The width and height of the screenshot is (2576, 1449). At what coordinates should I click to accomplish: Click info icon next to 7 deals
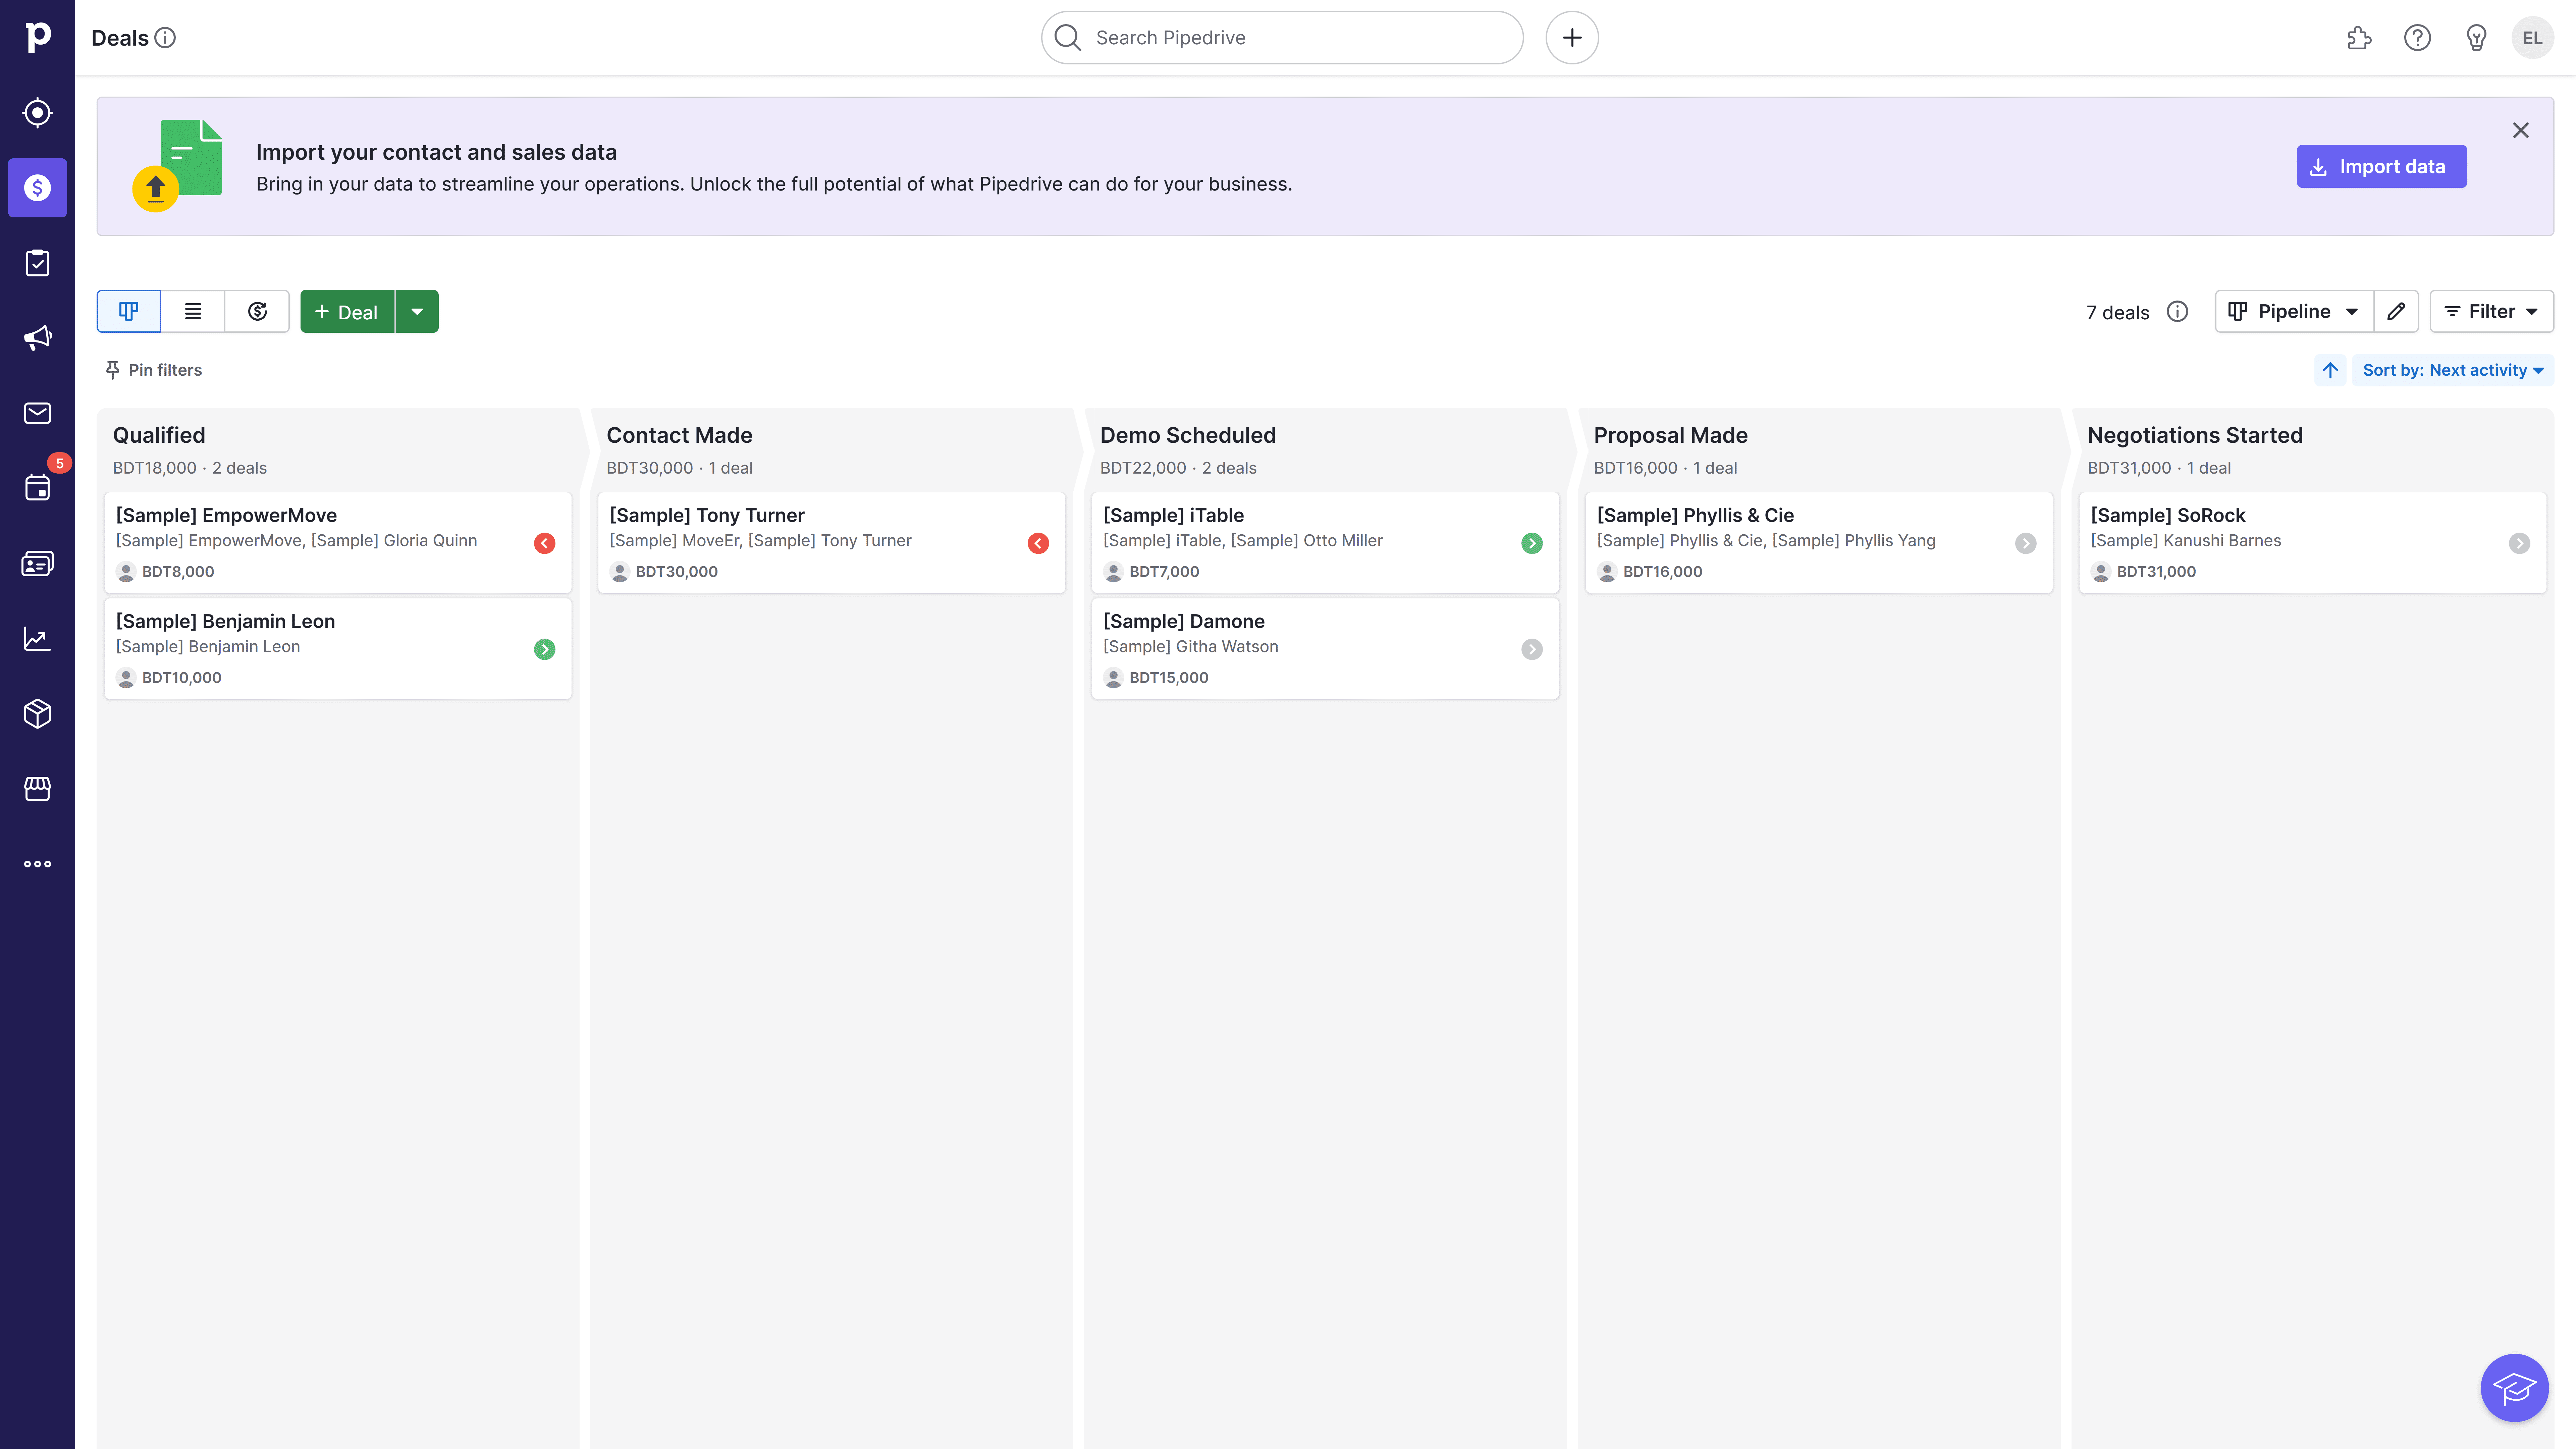point(2177,312)
